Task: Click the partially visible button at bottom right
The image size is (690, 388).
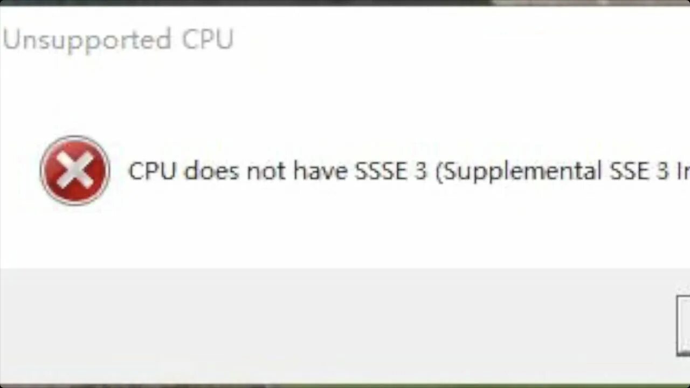Action: (x=683, y=325)
